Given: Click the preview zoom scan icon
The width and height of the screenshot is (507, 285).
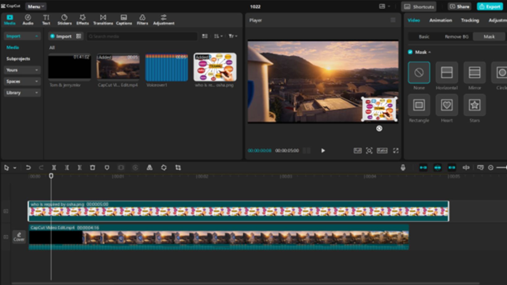Looking at the screenshot, I should coord(369,151).
